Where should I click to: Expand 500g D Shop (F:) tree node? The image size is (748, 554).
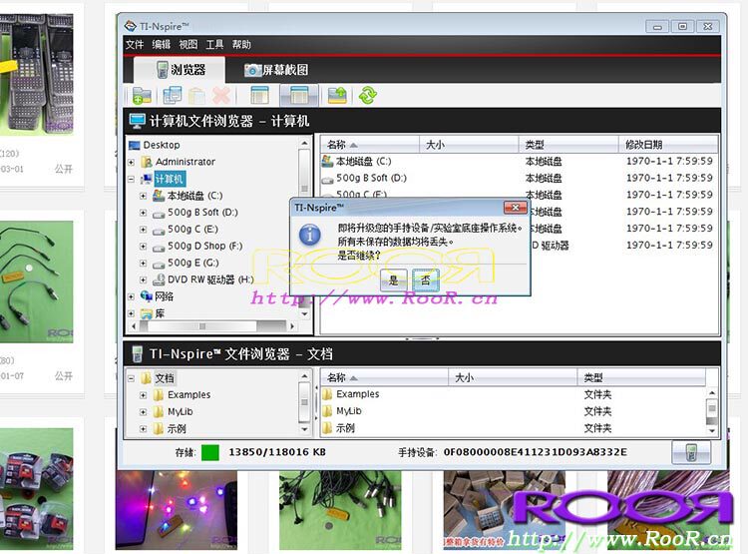pos(143,247)
